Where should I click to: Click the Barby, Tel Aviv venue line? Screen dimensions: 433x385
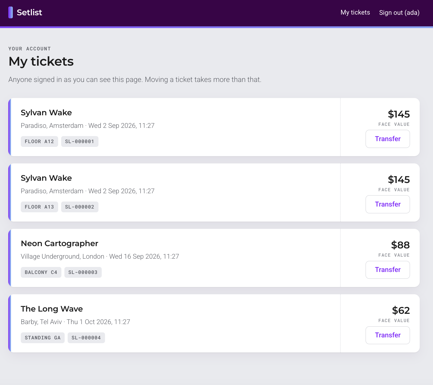point(75,322)
